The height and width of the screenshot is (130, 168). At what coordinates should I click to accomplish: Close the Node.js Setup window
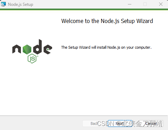coord(161,4)
